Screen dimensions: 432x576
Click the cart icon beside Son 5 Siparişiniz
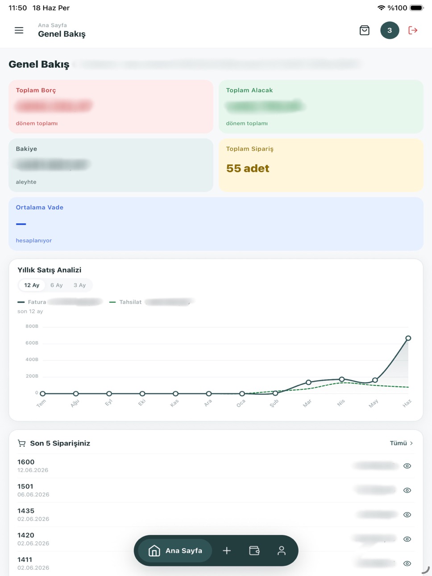click(21, 443)
